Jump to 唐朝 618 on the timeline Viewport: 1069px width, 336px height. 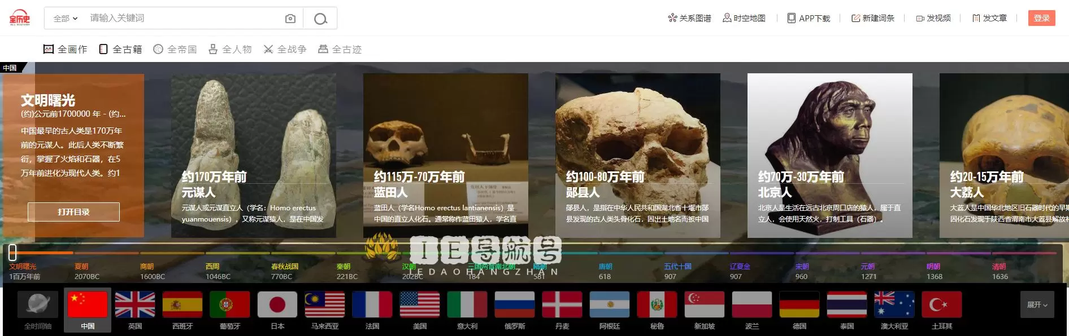pyautogui.click(x=605, y=271)
